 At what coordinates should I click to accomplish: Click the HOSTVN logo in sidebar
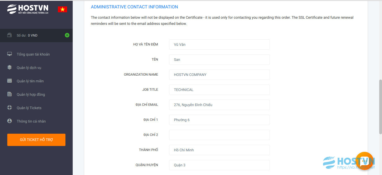pyautogui.click(x=28, y=9)
